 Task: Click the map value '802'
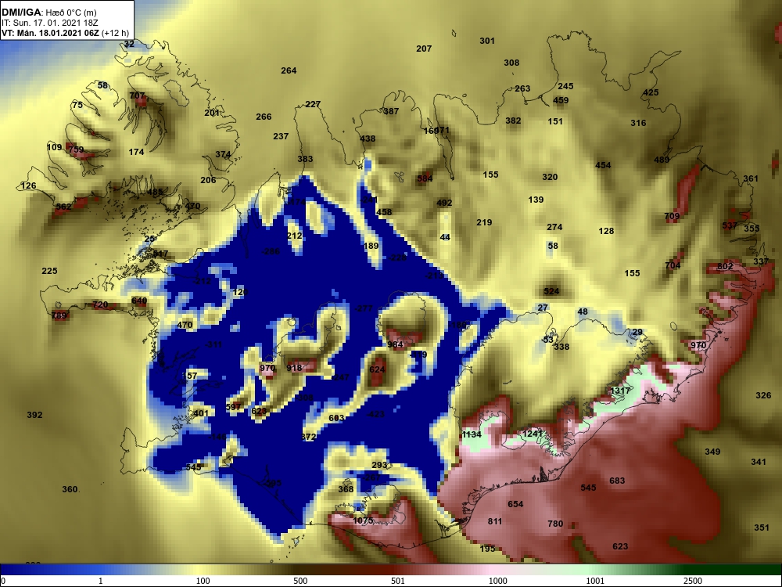(725, 267)
